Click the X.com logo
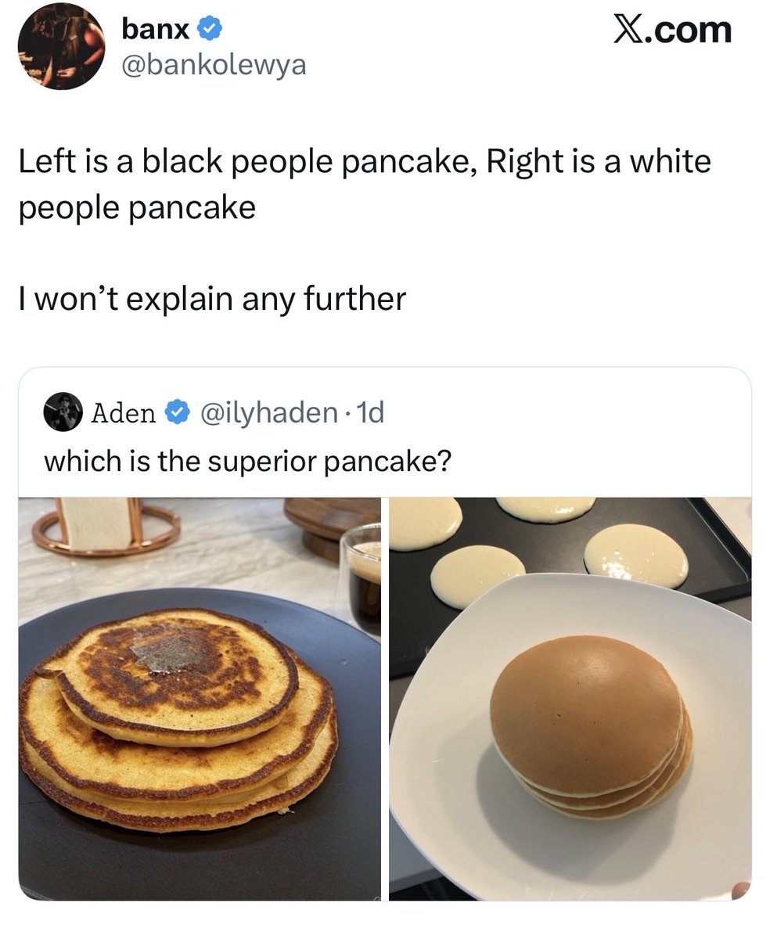Viewport: 770px width, 939px height. coord(672,29)
